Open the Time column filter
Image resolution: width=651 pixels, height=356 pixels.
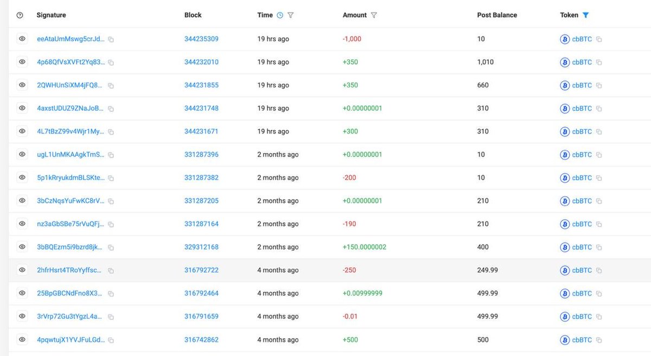[x=291, y=15]
